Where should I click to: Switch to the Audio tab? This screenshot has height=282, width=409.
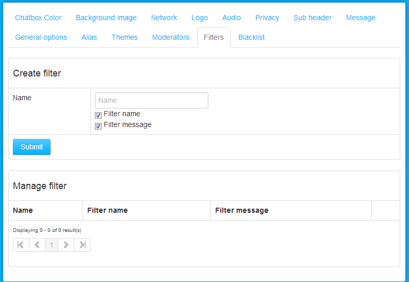tap(232, 18)
